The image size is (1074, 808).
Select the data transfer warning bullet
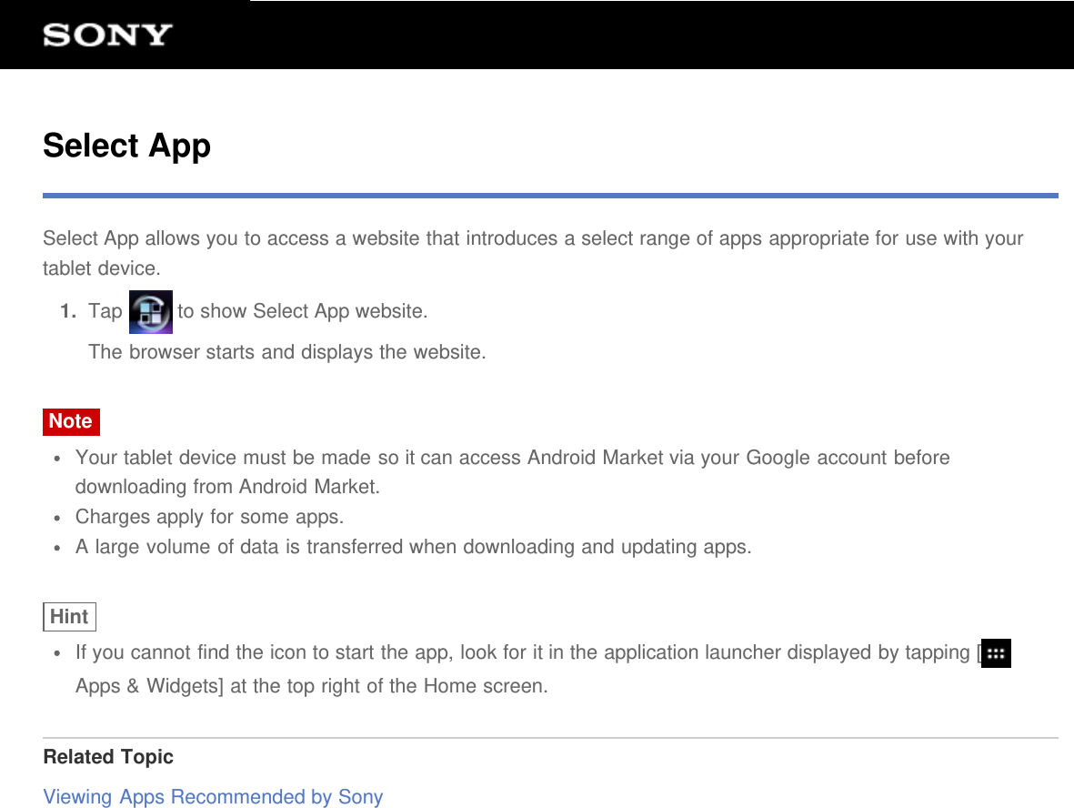414,546
